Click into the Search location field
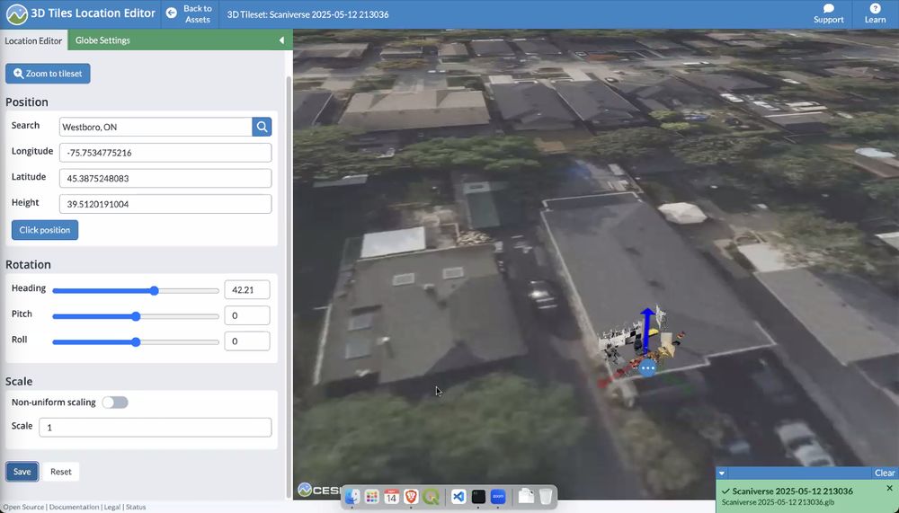Screen dimensions: 899x513 [x=156, y=127]
